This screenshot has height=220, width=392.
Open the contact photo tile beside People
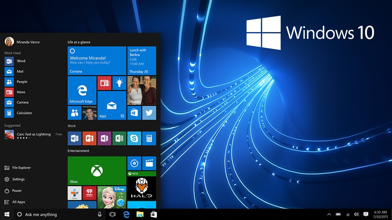pos(90,113)
